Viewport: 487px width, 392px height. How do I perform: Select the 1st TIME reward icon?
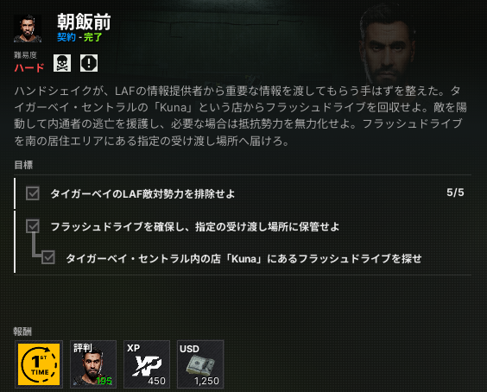39,364
